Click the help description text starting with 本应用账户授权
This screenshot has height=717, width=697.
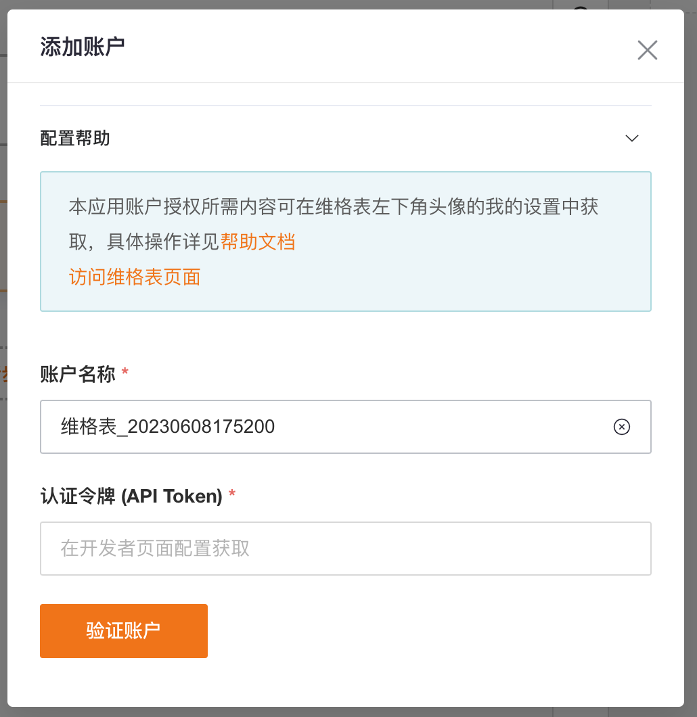point(334,224)
